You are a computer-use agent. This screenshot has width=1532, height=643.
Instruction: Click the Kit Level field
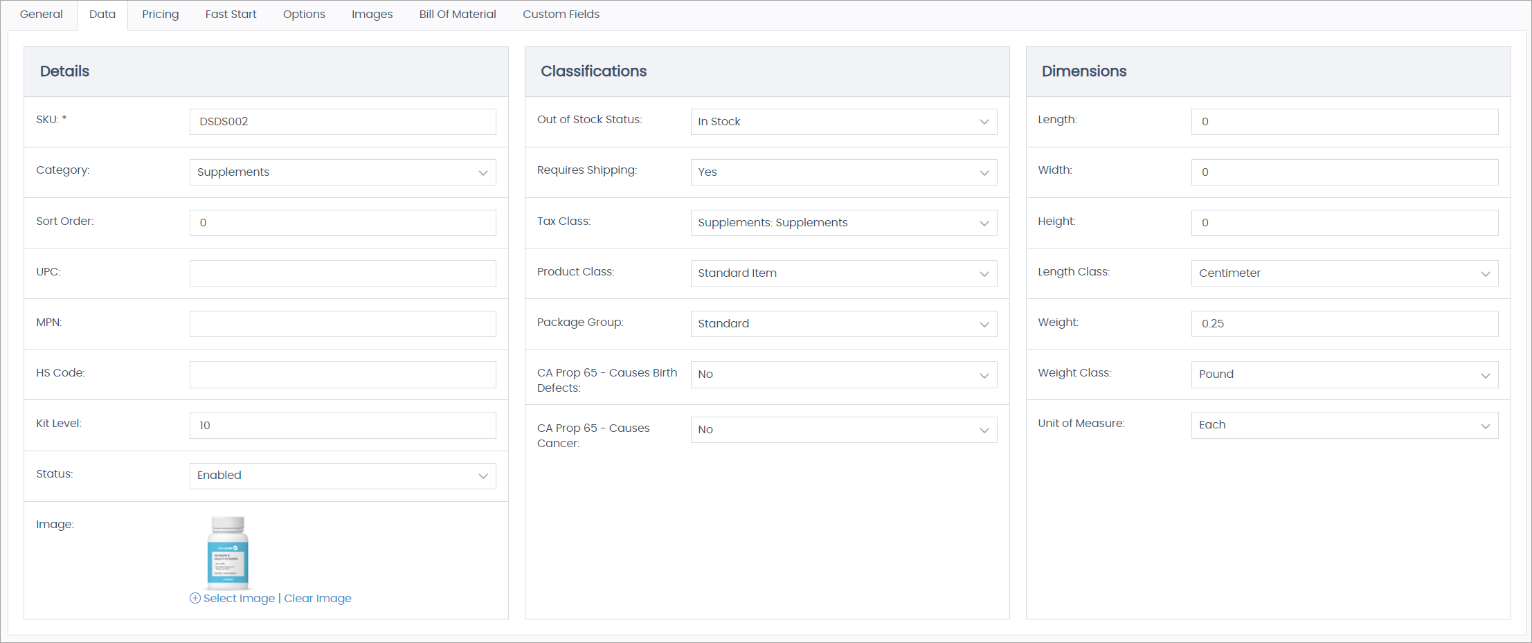(x=343, y=425)
